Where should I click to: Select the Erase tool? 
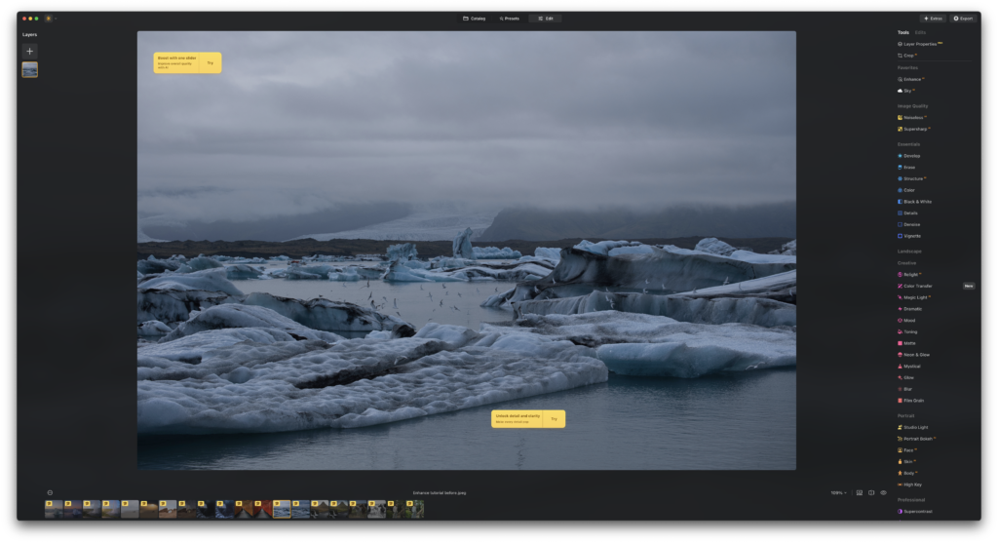(906, 167)
